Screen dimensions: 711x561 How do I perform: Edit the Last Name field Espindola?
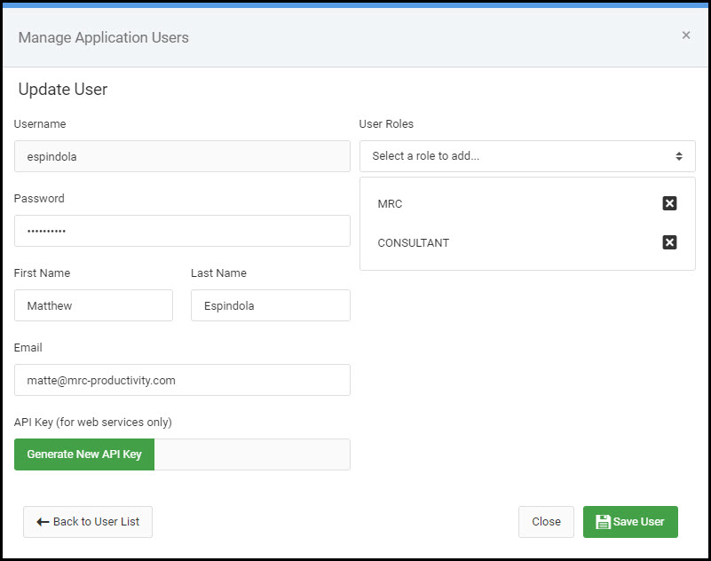click(270, 305)
